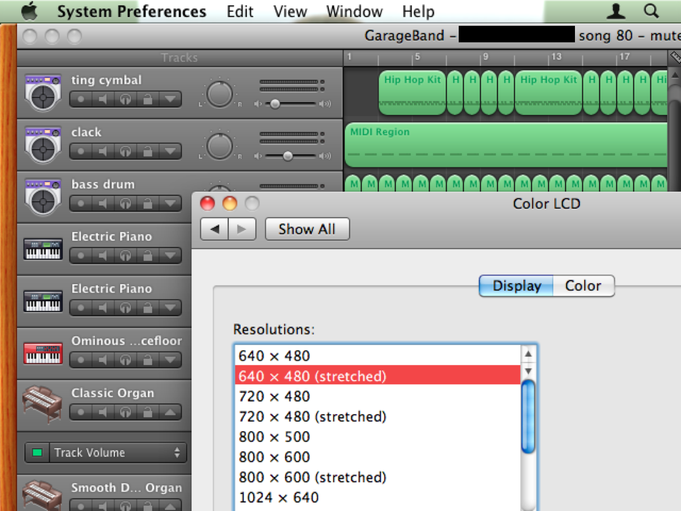The height and width of the screenshot is (511, 681).
Task: Open the View menu
Action: (290, 11)
